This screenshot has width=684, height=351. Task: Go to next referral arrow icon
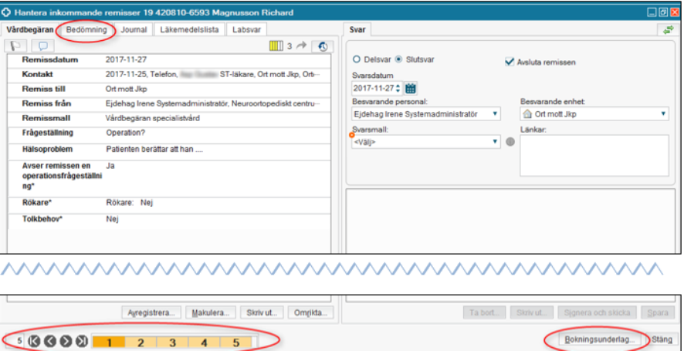pyautogui.click(x=66, y=340)
